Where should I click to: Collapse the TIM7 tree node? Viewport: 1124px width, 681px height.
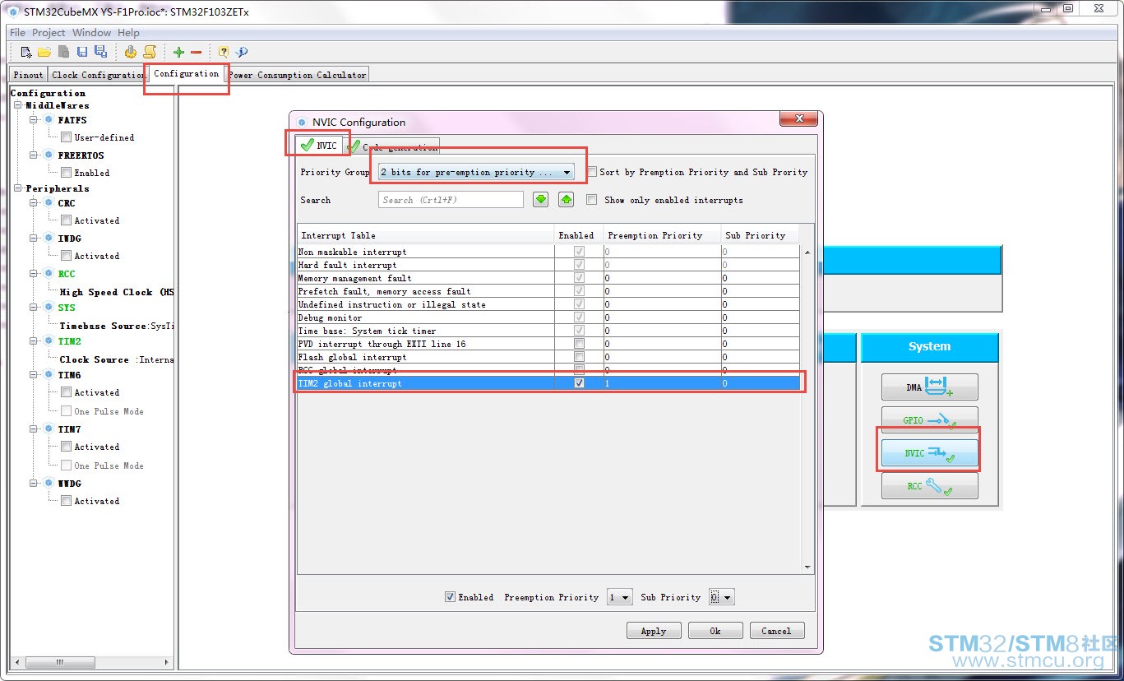(35, 429)
